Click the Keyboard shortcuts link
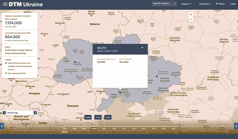The width and height of the screenshot is (238, 139). click(168, 133)
